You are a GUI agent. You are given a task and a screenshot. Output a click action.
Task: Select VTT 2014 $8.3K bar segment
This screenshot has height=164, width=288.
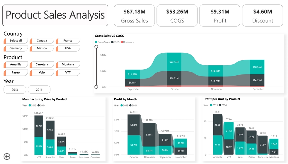[x=39, y=126]
